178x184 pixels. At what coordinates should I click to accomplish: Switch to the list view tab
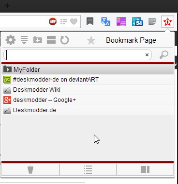click(88, 169)
